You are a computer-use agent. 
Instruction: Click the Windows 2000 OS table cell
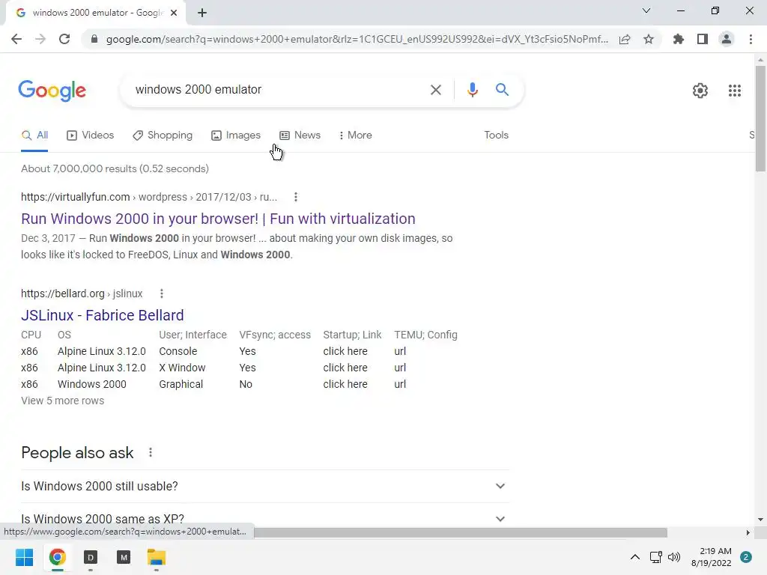pyautogui.click(x=92, y=384)
